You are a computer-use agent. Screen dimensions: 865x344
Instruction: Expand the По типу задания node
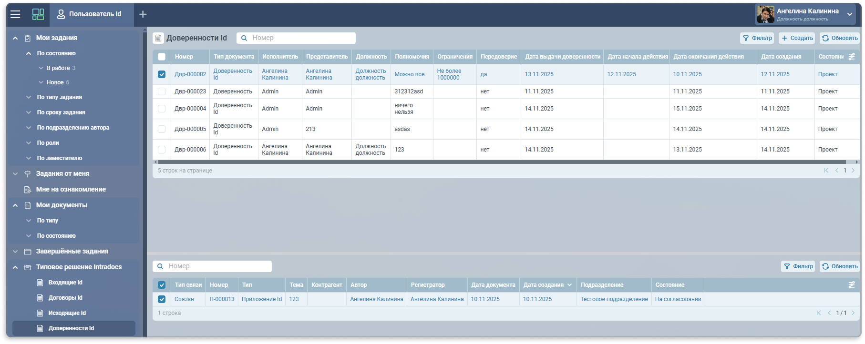pyautogui.click(x=29, y=97)
